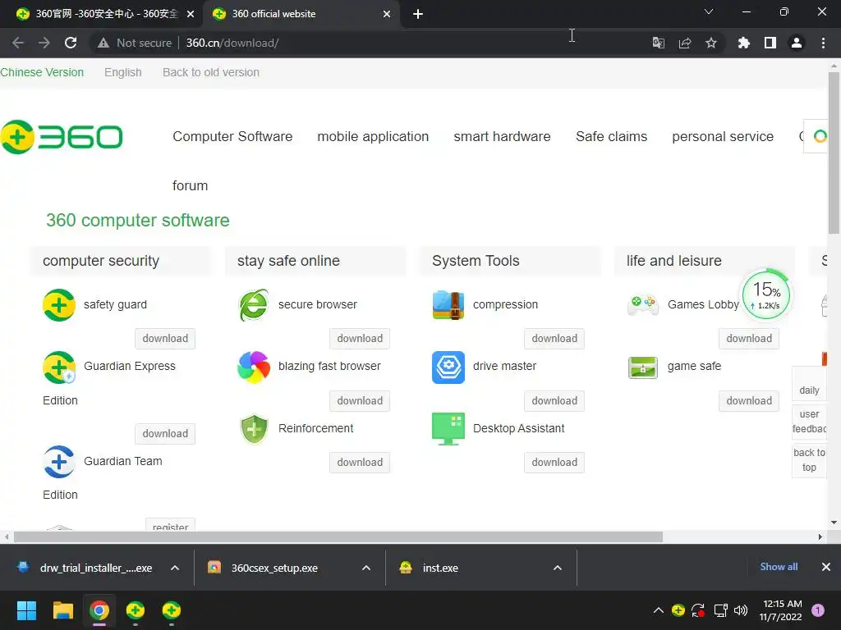Open the volume control in system tray

pyautogui.click(x=741, y=610)
